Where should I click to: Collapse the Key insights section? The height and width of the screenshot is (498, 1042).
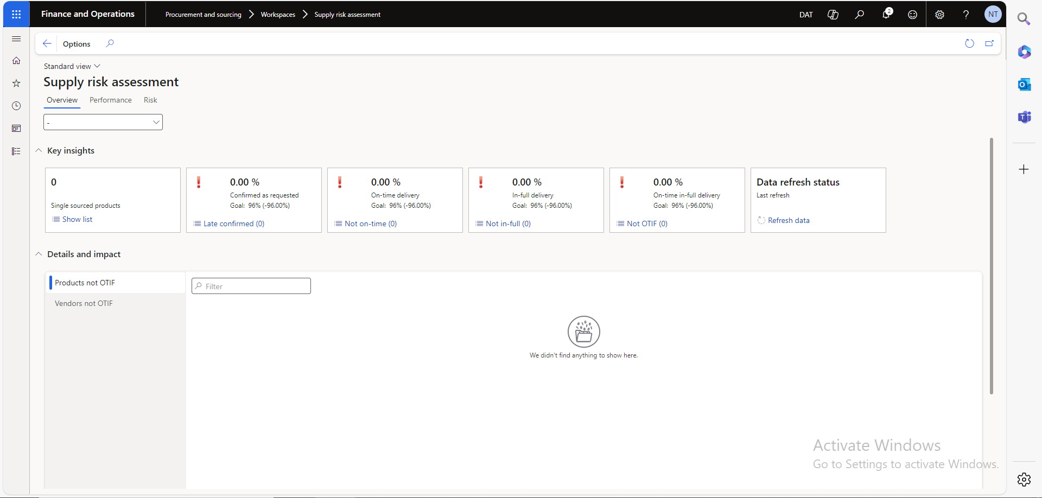coord(39,151)
